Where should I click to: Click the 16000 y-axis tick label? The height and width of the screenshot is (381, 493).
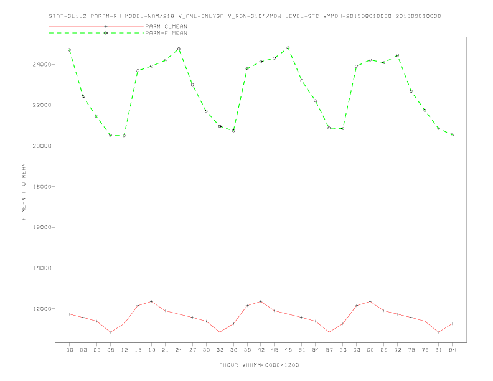pyautogui.click(x=42, y=227)
